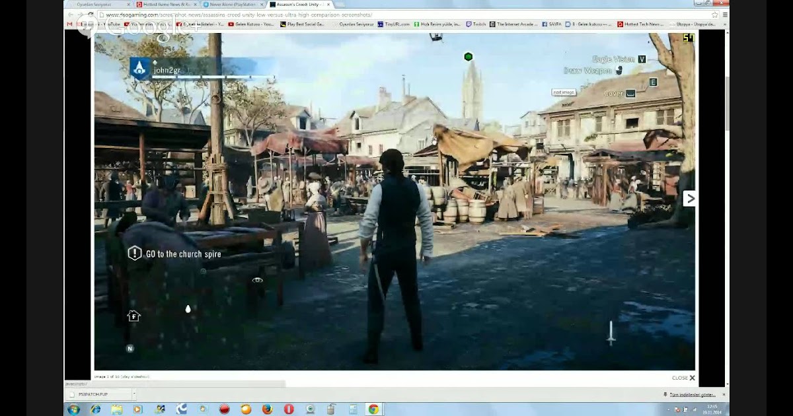Viewport: 793px width, 416px height.
Task: Open the SAYFA Facebook bookmark
Action: [551, 24]
